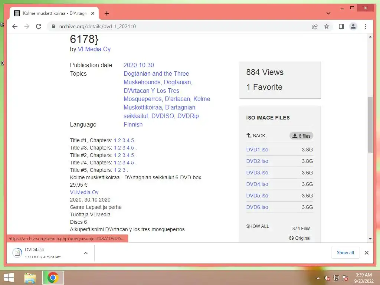Open Chrome side panel
This screenshot has height=285, width=380.
click(341, 26)
